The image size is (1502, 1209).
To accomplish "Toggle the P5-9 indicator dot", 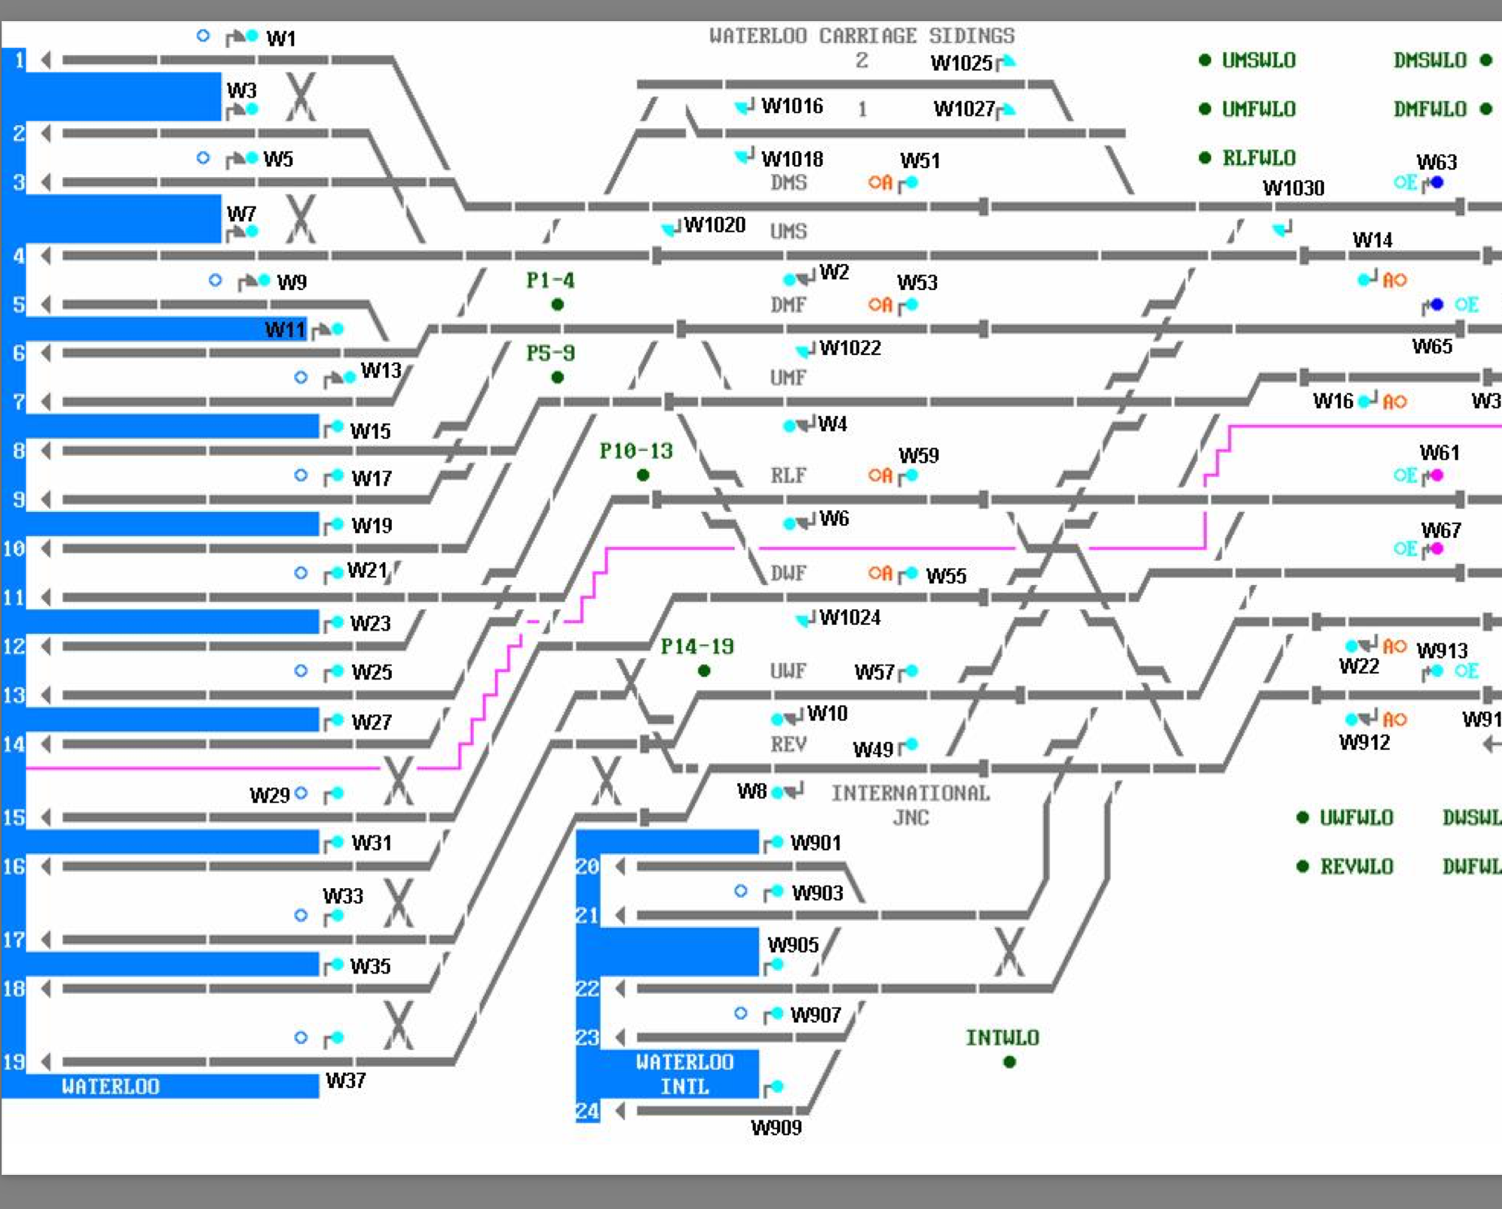I will [558, 378].
